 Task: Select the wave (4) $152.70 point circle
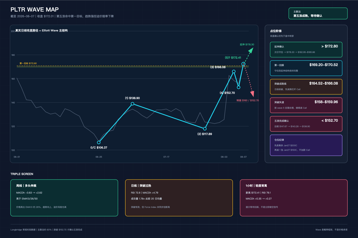pyautogui.click(x=239, y=87)
